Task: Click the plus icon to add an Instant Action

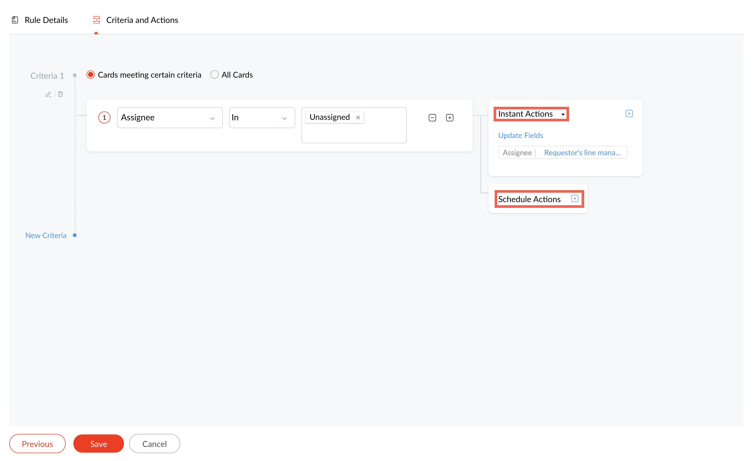Action: click(x=629, y=114)
